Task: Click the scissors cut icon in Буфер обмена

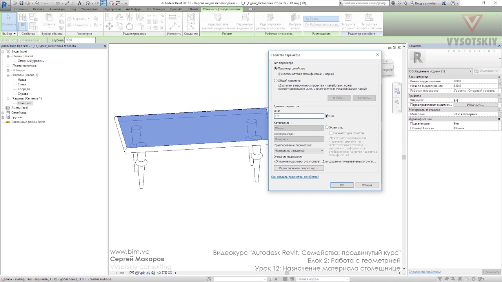Action: [x=61, y=16]
